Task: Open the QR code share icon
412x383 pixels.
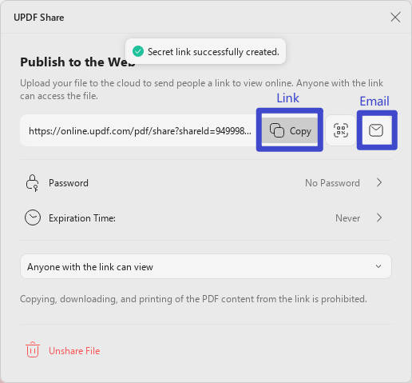Action: (341, 130)
